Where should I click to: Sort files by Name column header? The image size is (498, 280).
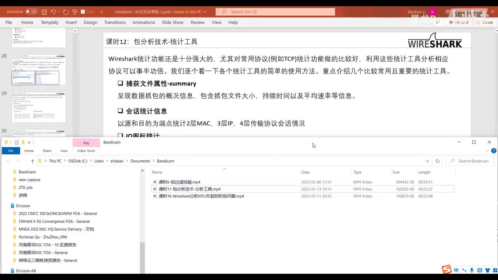pyautogui.click(x=157, y=172)
